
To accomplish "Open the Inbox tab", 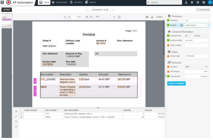I will coord(44,2).
